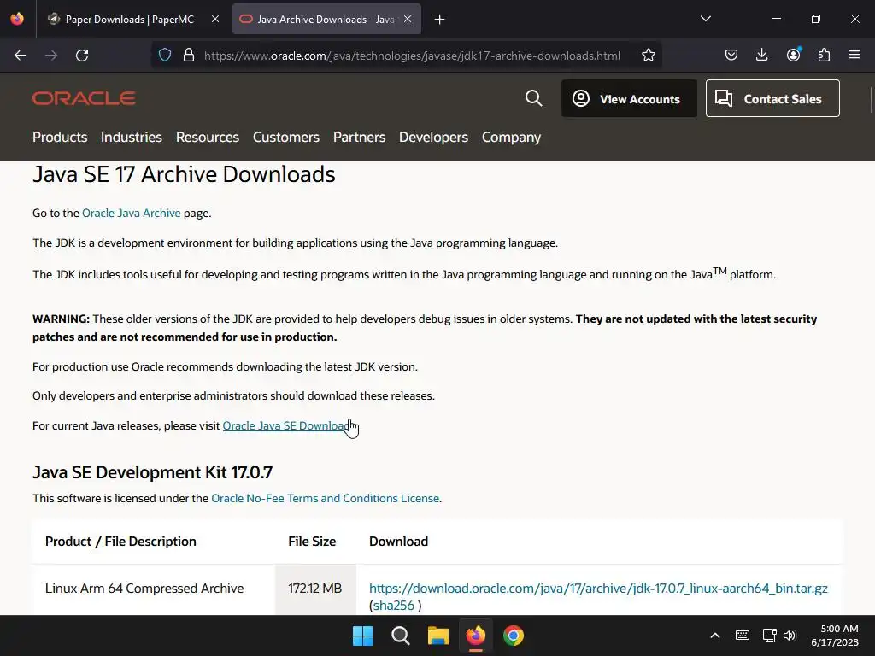Click the touch keyboard tray icon

point(743,635)
